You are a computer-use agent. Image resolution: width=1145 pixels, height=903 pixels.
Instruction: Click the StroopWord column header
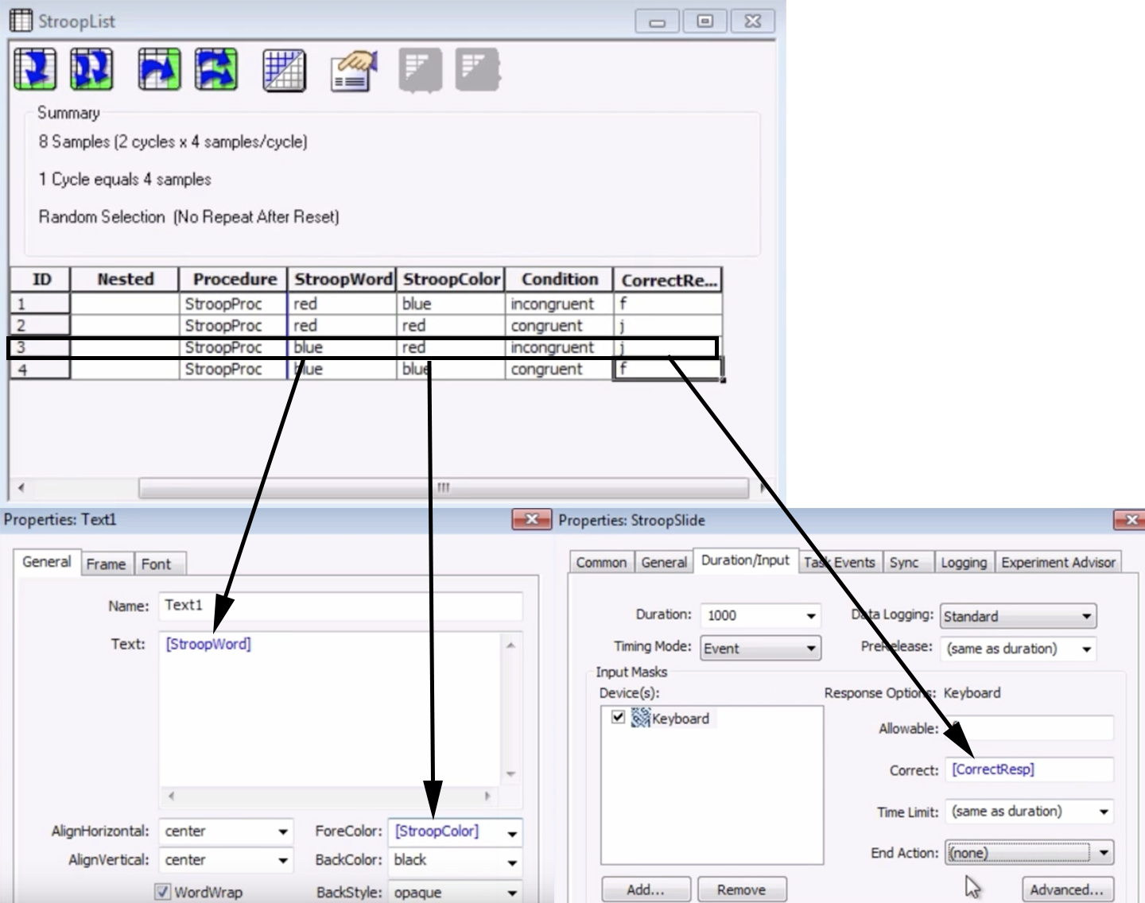tap(342, 279)
